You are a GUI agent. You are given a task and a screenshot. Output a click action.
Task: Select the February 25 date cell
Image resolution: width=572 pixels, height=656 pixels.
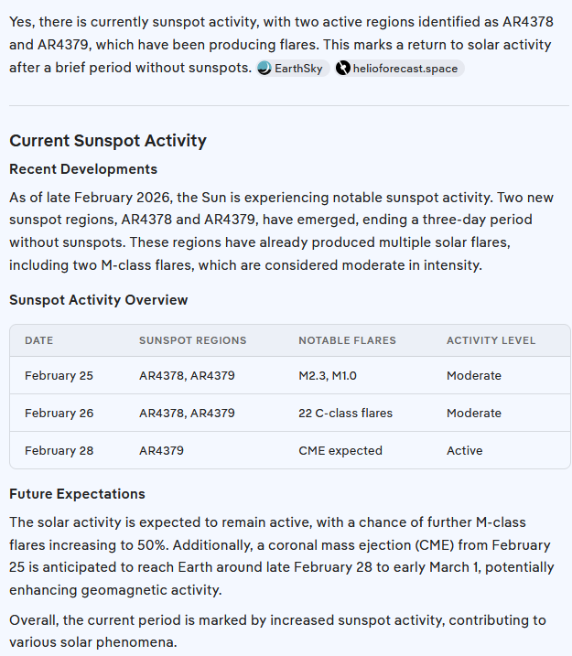tap(59, 376)
